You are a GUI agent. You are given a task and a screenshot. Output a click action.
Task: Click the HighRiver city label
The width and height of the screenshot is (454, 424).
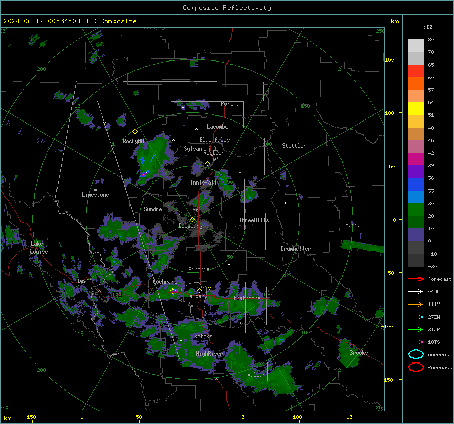click(209, 354)
